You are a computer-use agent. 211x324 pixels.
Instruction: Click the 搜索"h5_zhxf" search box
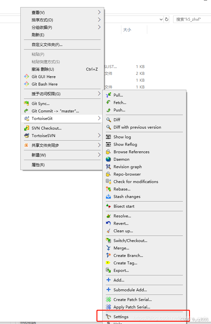click(192, 19)
